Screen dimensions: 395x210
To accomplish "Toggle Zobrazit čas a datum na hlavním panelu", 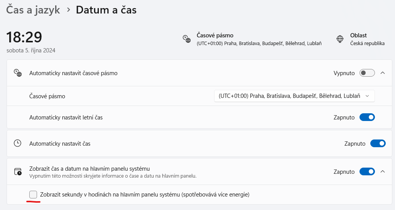I will point(367,171).
